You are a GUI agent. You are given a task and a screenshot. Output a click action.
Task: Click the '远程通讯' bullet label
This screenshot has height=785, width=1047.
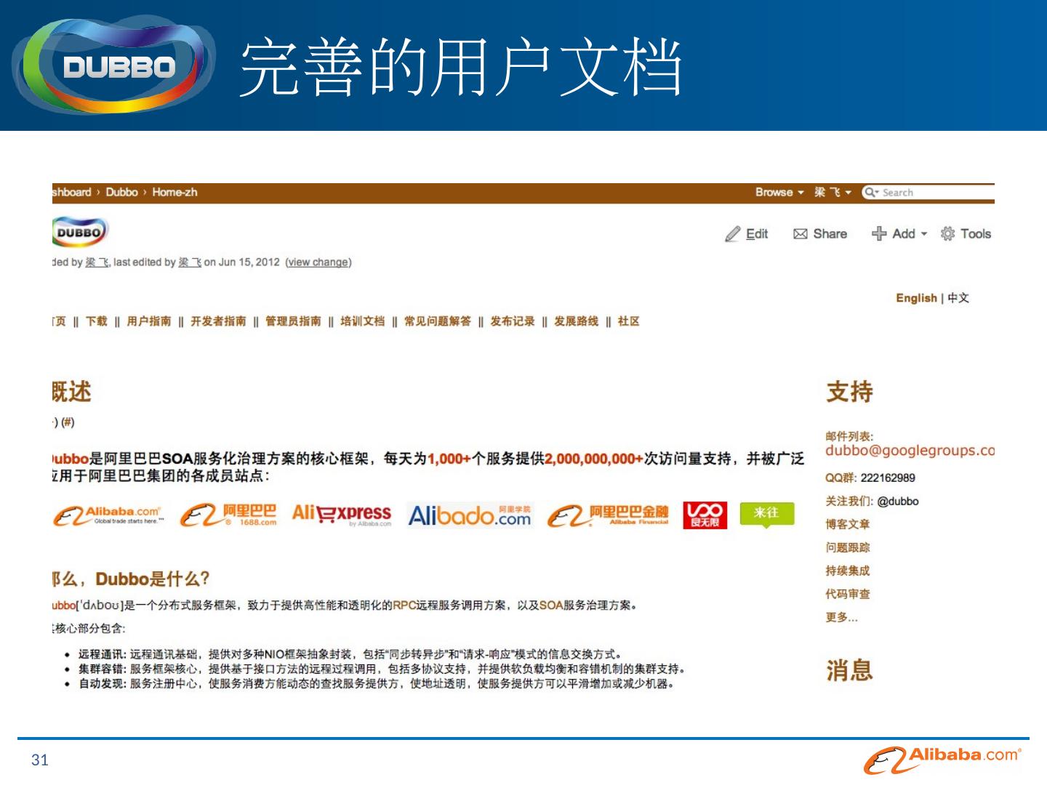pos(103,654)
